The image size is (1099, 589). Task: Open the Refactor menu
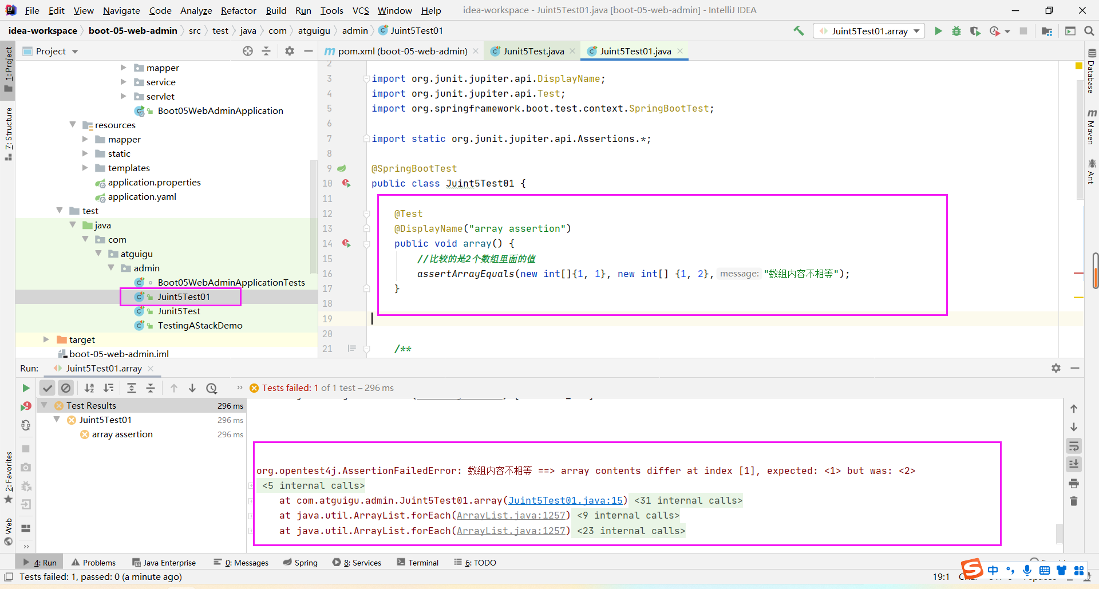click(238, 10)
